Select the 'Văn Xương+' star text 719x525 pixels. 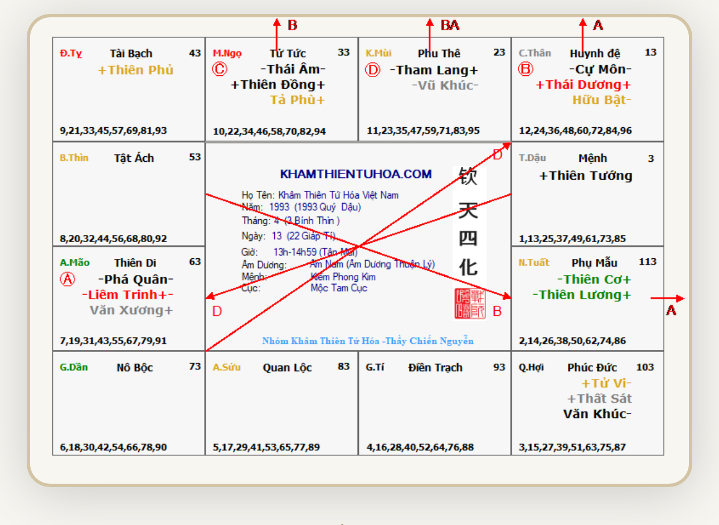[132, 310]
